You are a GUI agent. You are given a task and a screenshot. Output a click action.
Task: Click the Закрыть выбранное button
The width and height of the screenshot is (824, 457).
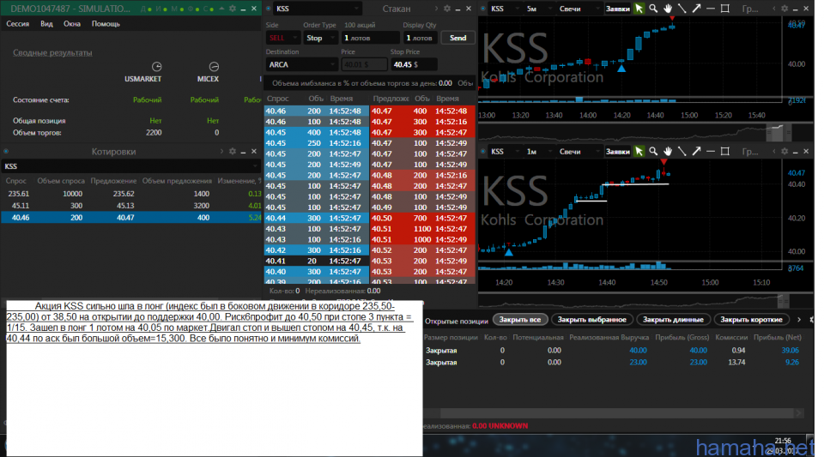(591, 319)
